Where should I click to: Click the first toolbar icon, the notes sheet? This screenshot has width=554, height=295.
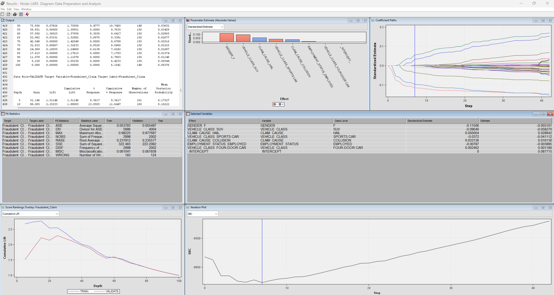coord(3,14)
